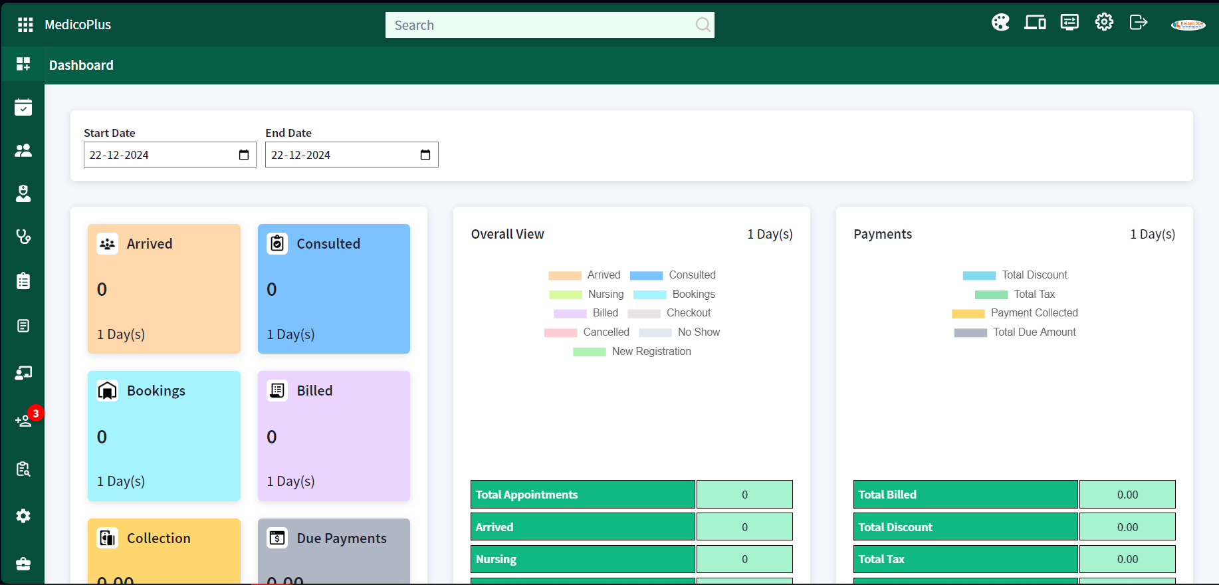
Task: Open the patients group sidebar icon
Action: 23,150
